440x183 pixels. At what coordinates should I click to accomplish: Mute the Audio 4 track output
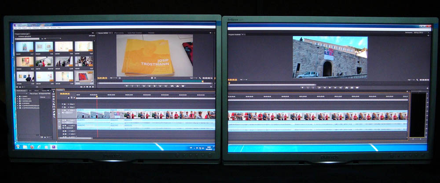coord(63,134)
